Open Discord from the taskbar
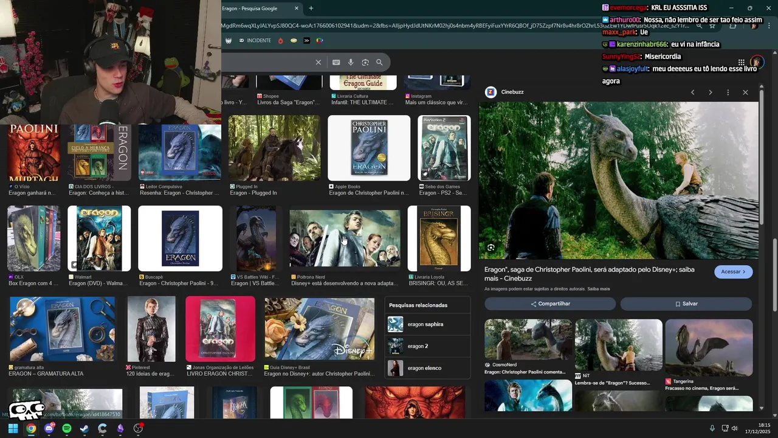The height and width of the screenshot is (438, 778). [x=49, y=428]
